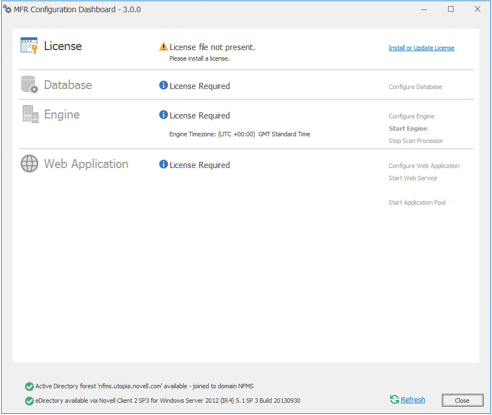Click Start Application Pool
492x415 pixels.
417,202
